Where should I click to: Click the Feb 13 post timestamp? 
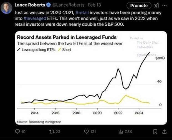coord(94,5)
